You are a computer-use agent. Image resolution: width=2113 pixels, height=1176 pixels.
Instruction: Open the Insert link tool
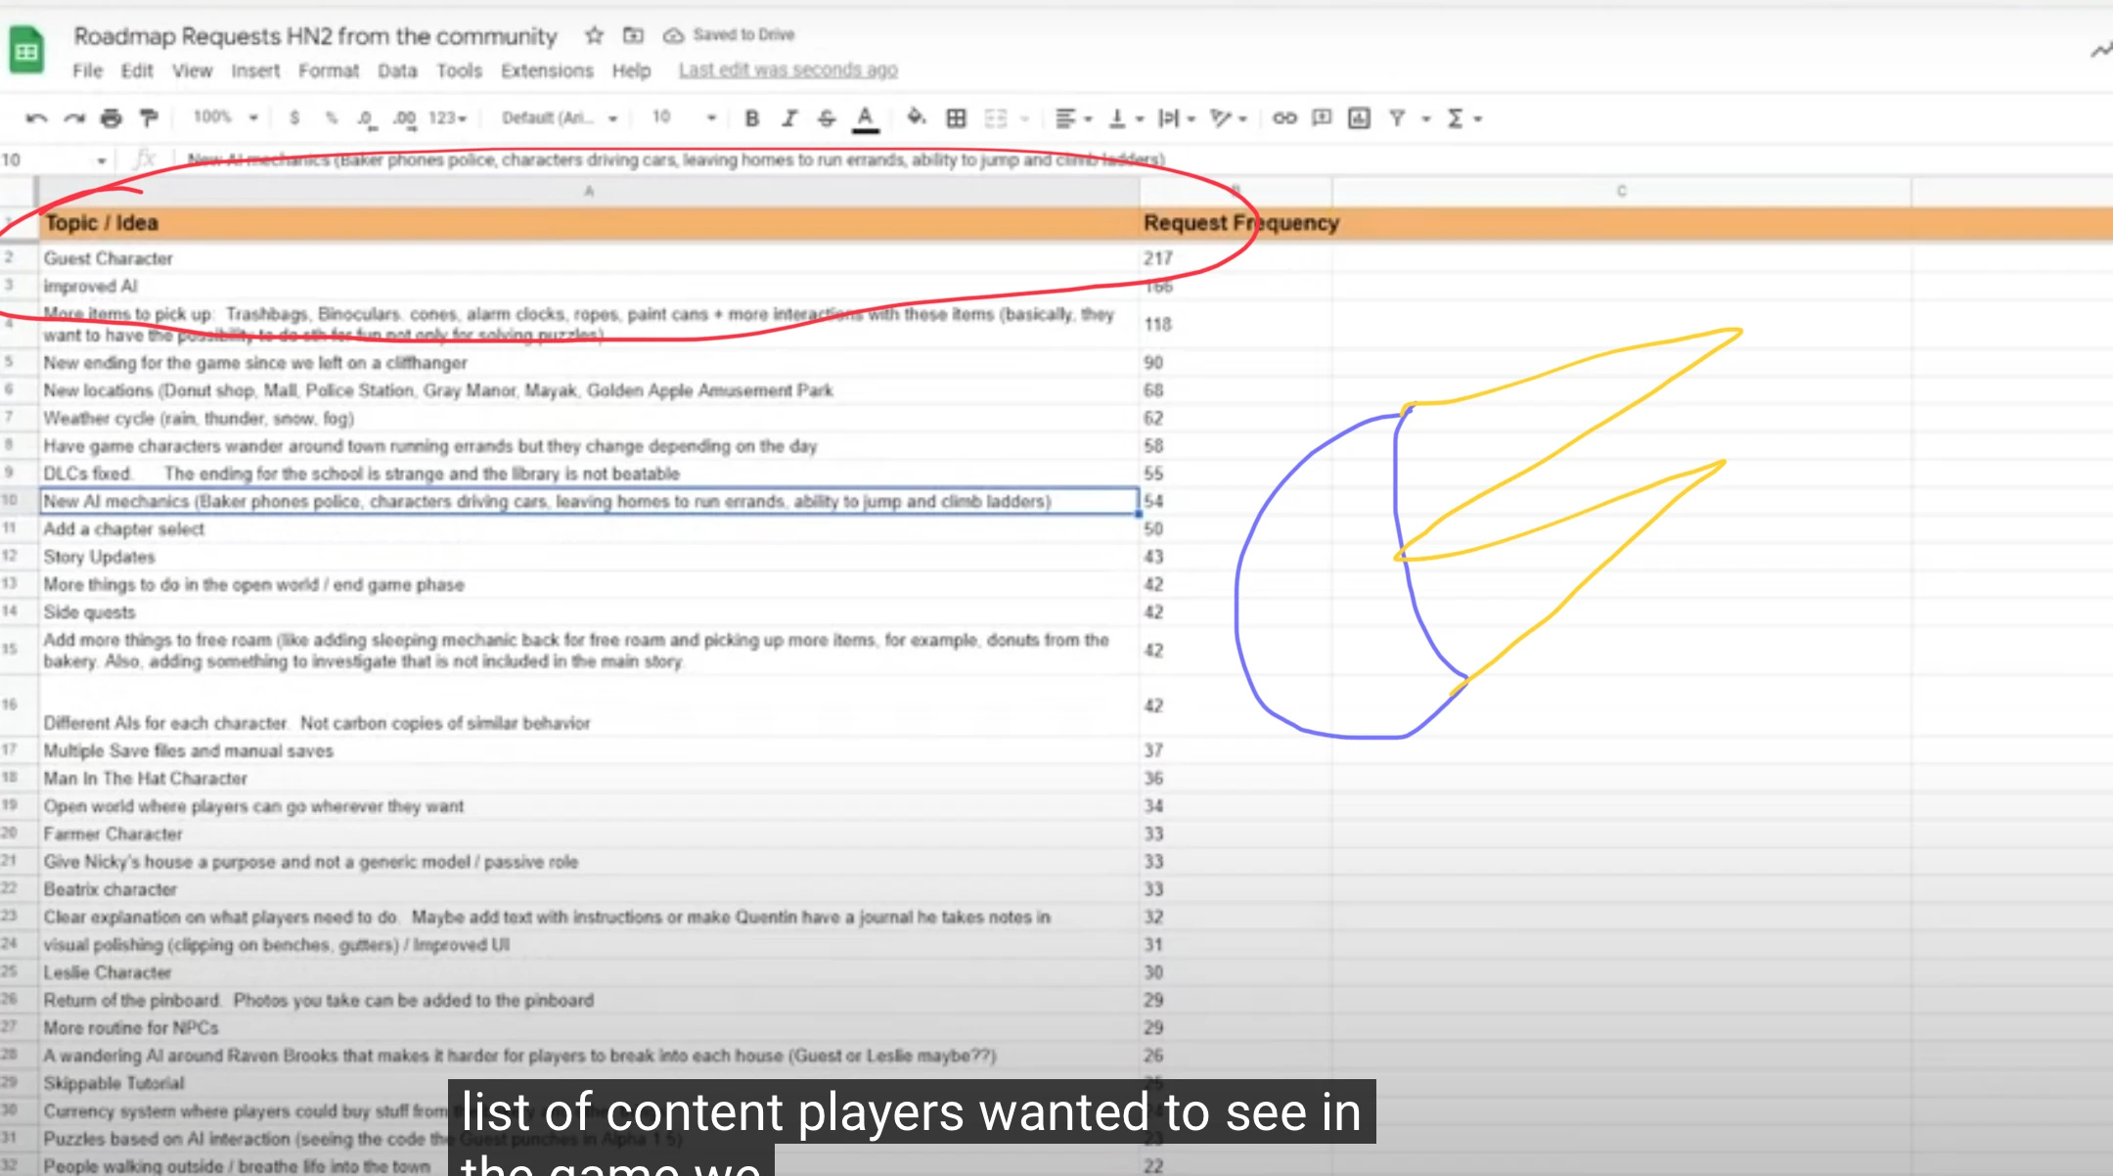(1286, 118)
